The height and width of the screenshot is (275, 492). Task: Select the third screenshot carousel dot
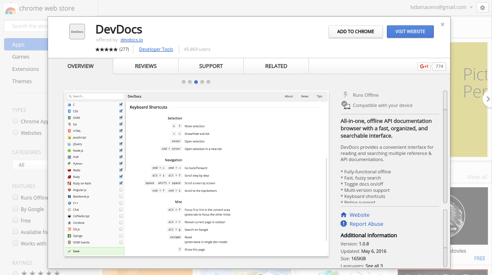(x=196, y=82)
